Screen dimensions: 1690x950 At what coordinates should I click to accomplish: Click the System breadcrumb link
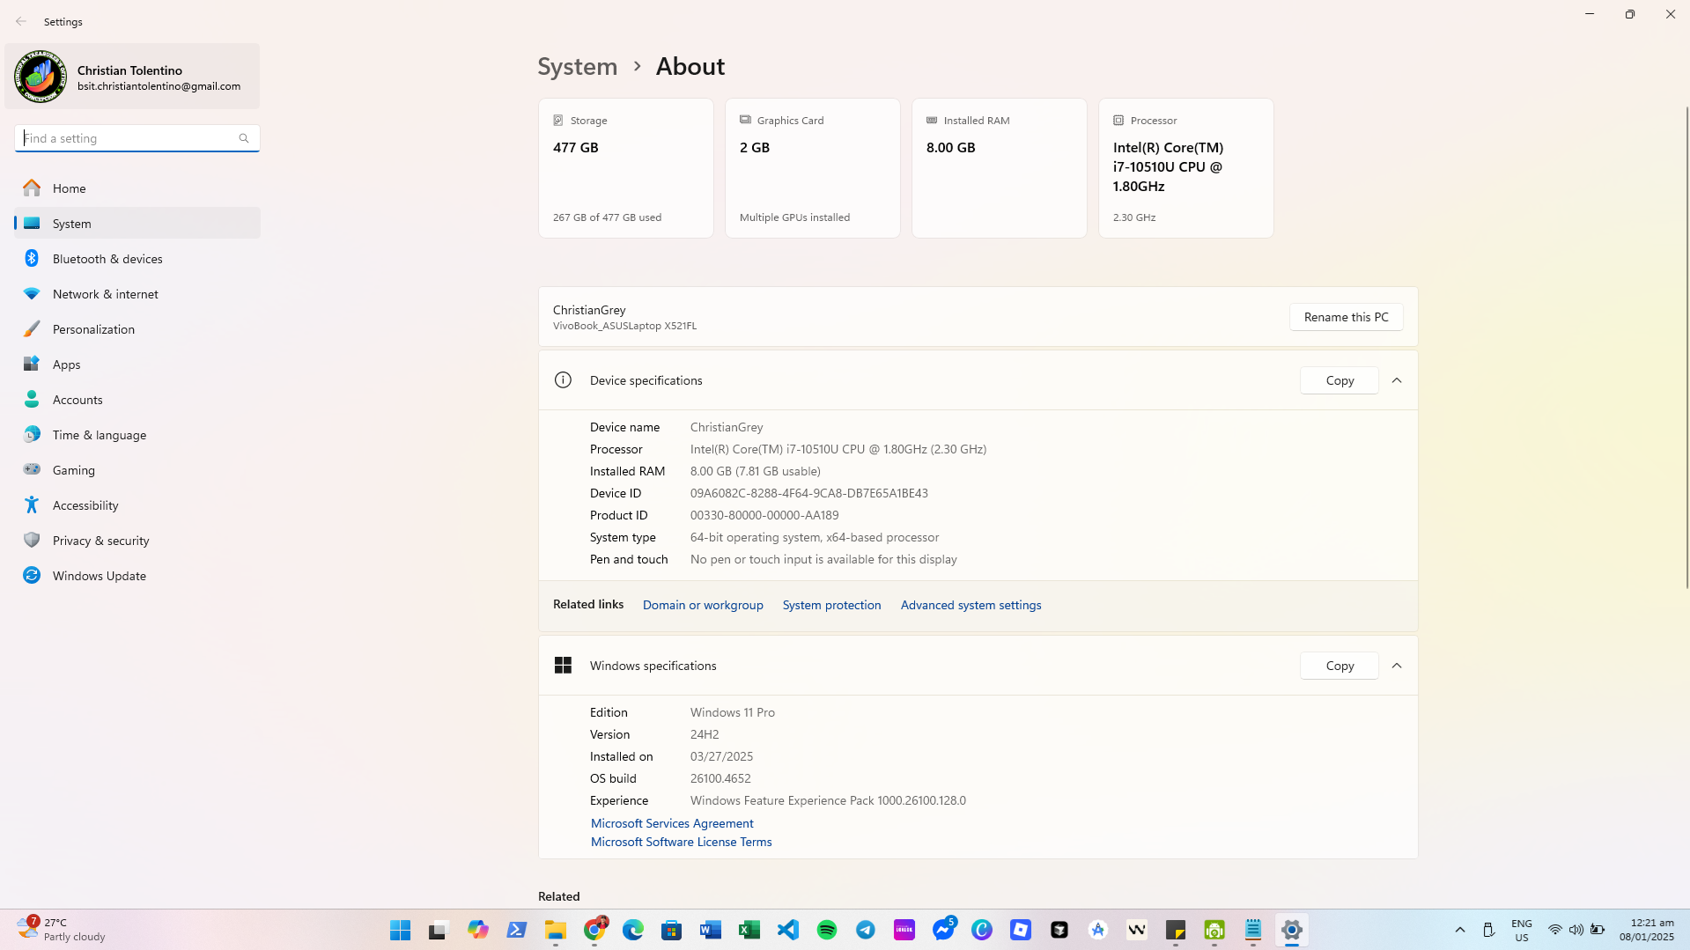coord(578,66)
